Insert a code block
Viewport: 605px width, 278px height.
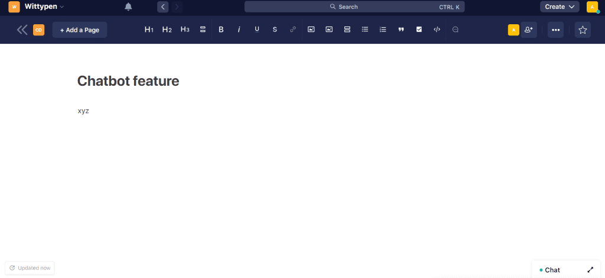pos(437,30)
